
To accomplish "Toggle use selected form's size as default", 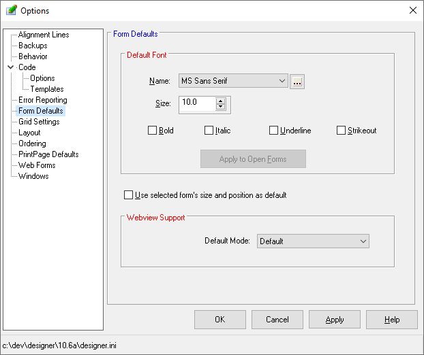I will click(129, 195).
